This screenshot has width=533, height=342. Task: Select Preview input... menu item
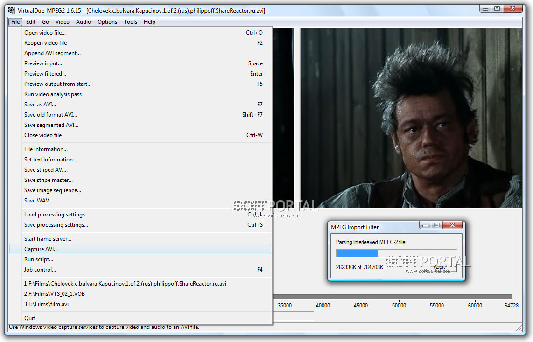click(x=140, y=63)
